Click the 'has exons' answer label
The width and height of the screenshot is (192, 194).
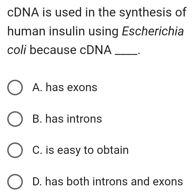[x=72, y=87]
